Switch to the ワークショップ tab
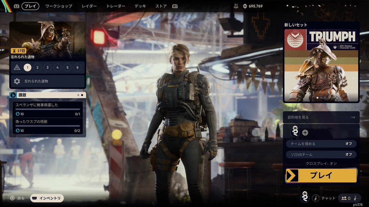 (x=59, y=6)
